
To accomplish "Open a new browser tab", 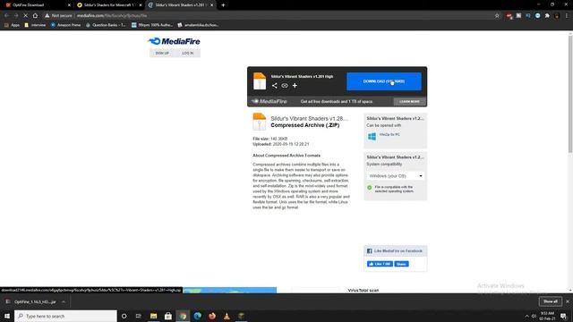I will point(223,5).
